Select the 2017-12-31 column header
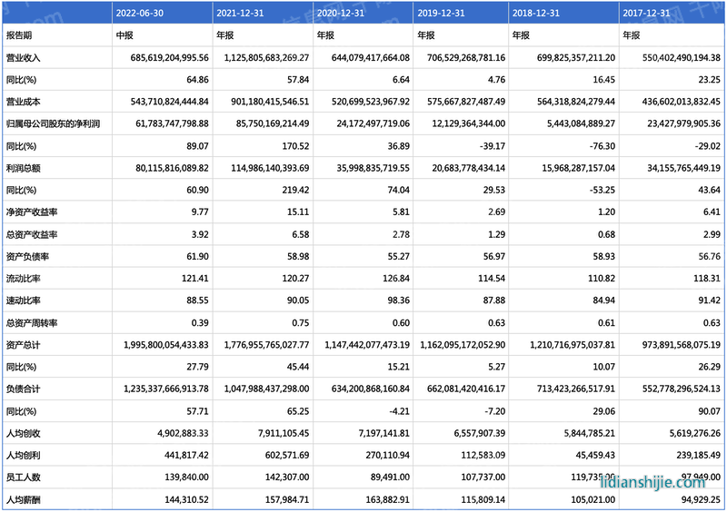Screen dimensions: 727x512 point(646,13)
